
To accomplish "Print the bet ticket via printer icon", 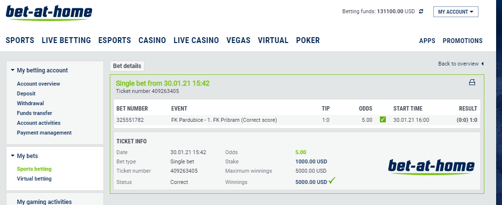I will [472, 83].
